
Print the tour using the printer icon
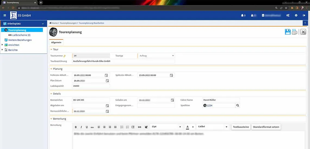[x=295, y=32]
